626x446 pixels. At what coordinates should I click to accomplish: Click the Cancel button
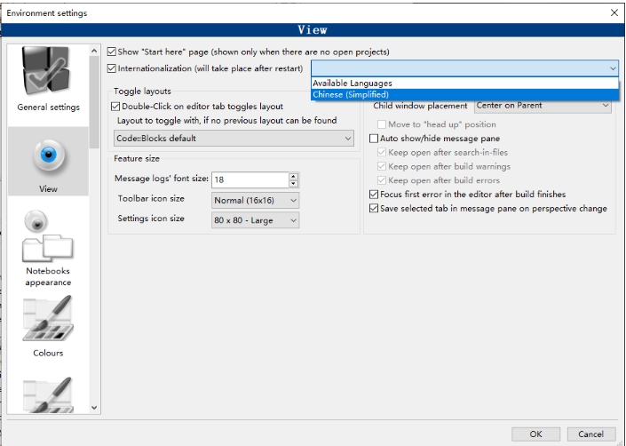pos(590,434)
